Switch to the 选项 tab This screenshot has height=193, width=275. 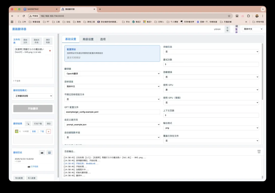tap(103, 39)
